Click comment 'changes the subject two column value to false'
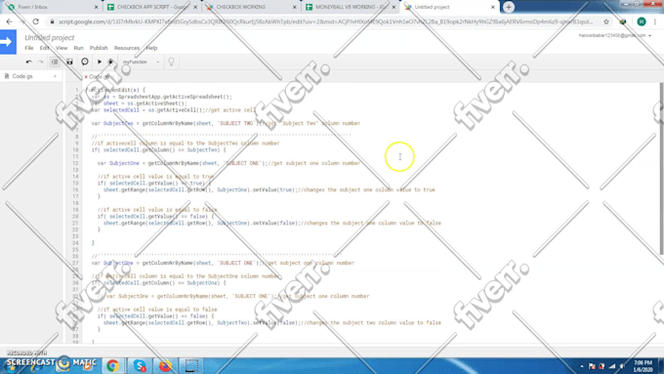The width and height of the screenshot is (664, 374). [374, 323]
